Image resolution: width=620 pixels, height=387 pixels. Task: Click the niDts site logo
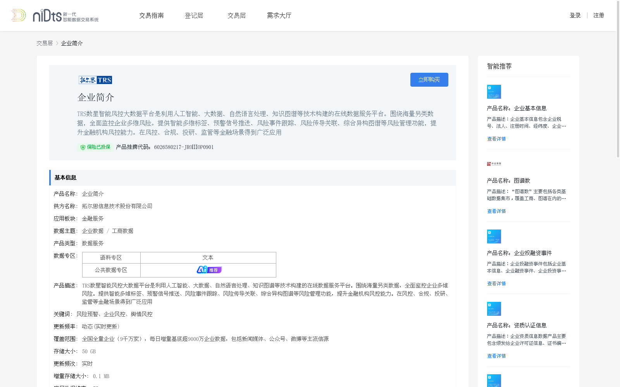click(x=55, y=15)
